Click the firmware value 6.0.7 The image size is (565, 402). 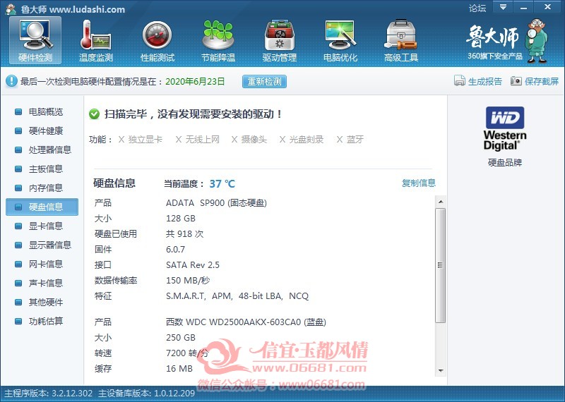175,250
